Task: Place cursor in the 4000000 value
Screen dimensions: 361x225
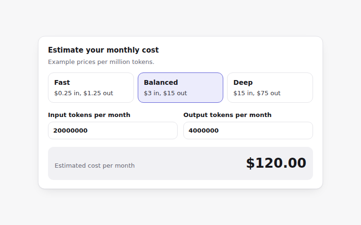Action: click(203, 130)
